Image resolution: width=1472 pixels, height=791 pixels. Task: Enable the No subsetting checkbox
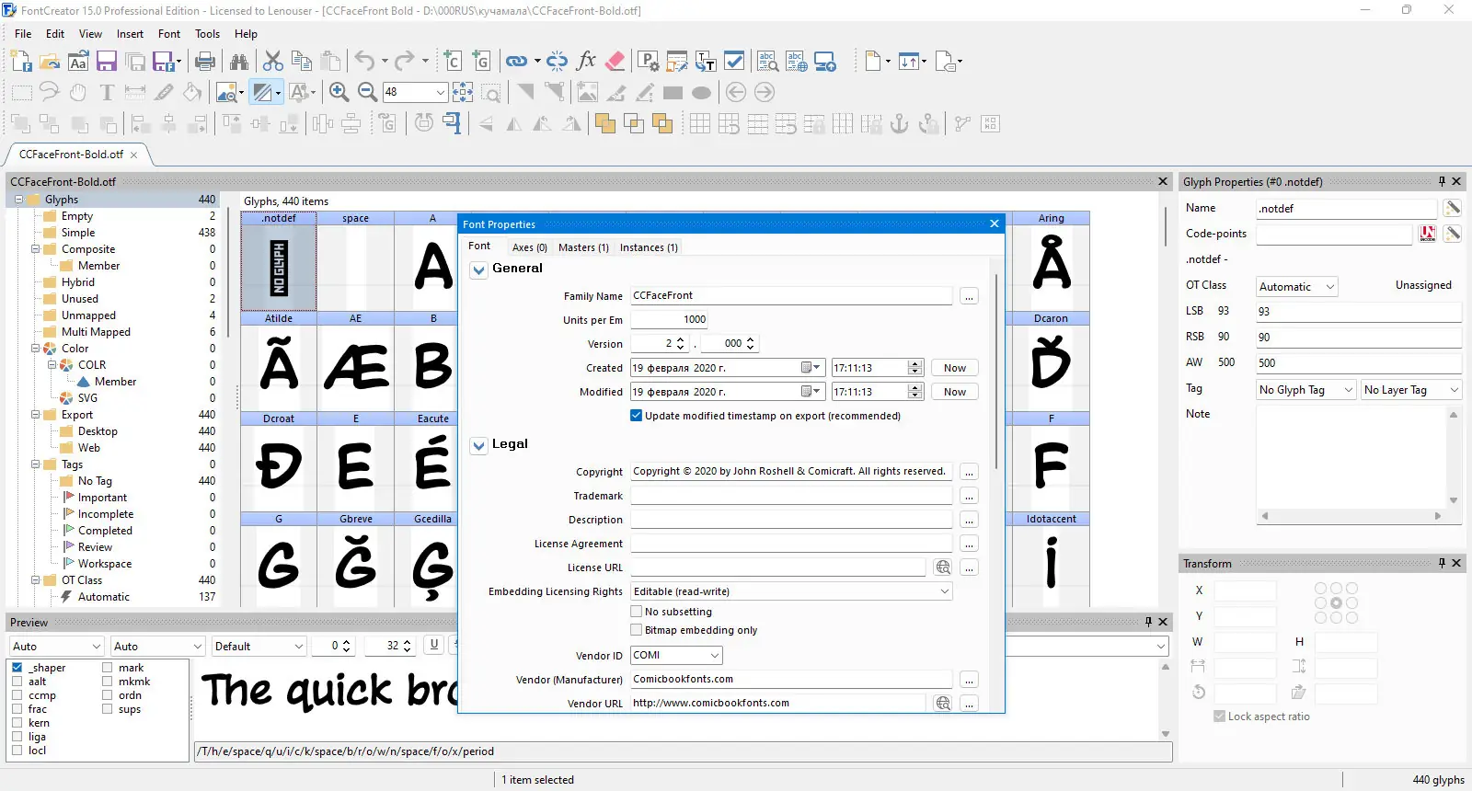(636, 612)
